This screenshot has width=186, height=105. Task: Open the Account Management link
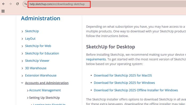45,90
